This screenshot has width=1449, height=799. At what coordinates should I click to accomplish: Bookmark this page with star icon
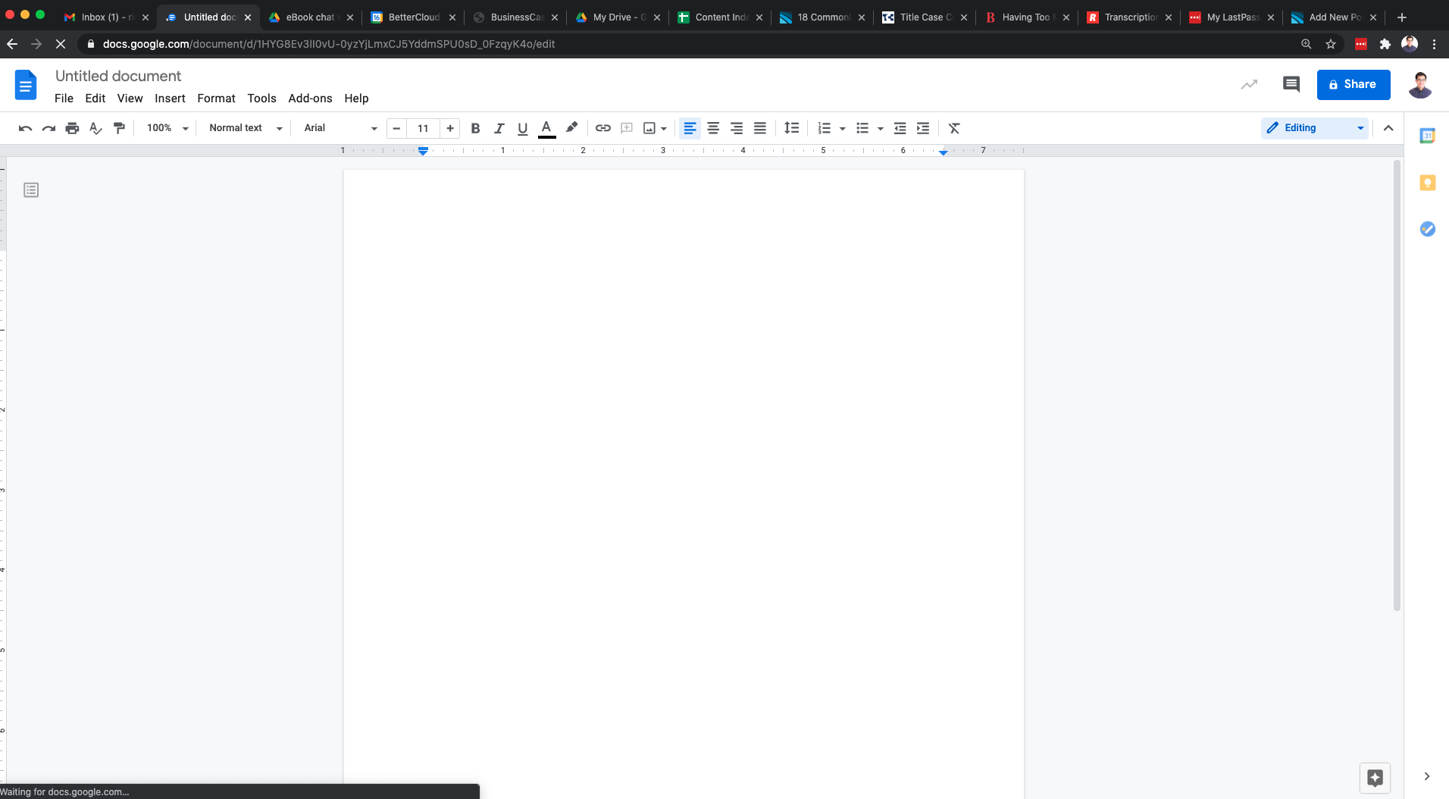click(x=1331, y=44)
